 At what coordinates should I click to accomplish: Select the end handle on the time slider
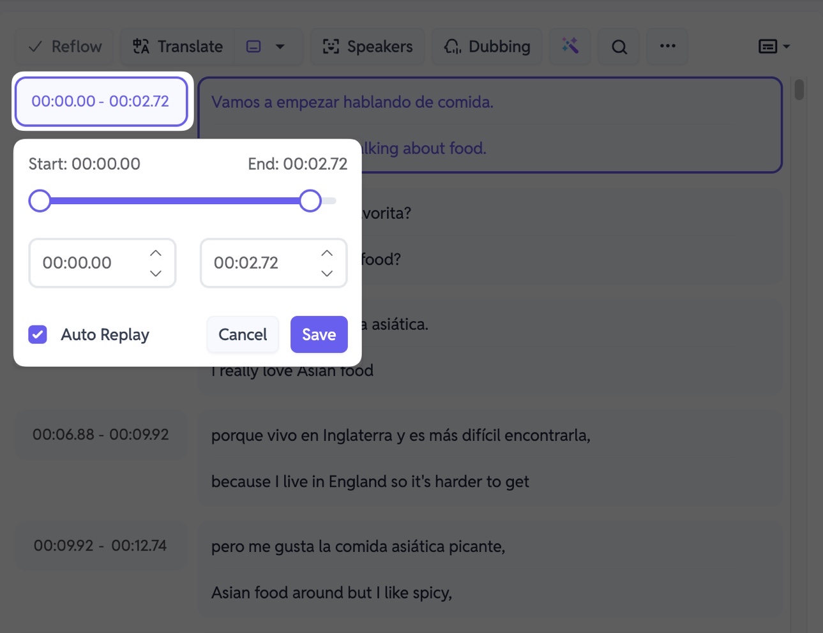click(310, 201)
